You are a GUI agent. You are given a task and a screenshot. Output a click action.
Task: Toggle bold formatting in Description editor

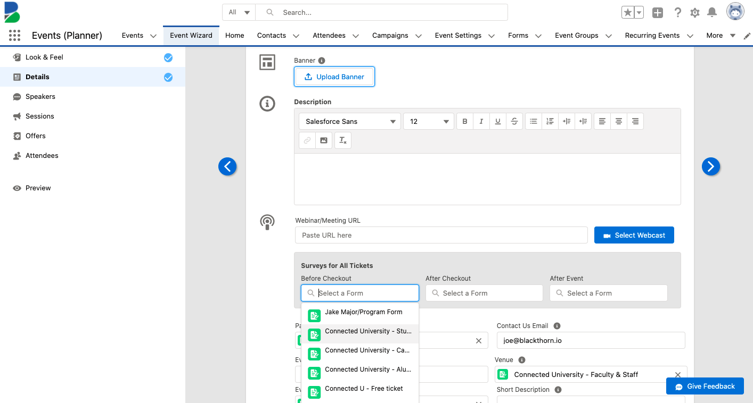click(465, 121)
